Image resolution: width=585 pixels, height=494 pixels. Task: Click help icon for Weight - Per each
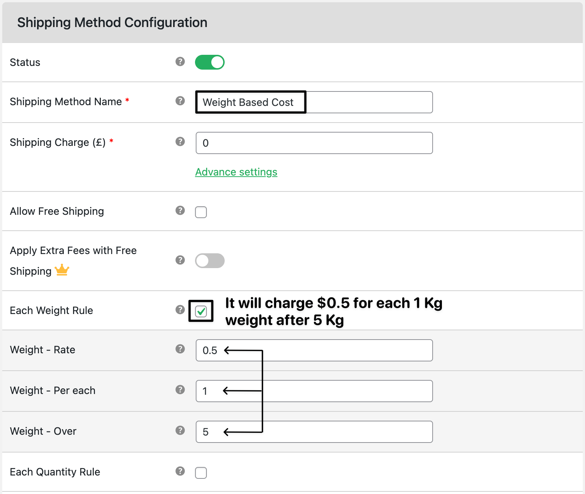180,390
